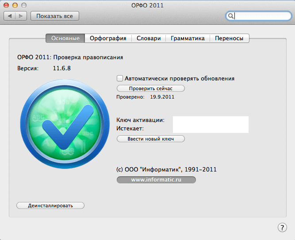This screenshot has width=295, height=240.
Task: Minimize the window with yellow button
Action: pyautogui.click(x=15, y=5)
